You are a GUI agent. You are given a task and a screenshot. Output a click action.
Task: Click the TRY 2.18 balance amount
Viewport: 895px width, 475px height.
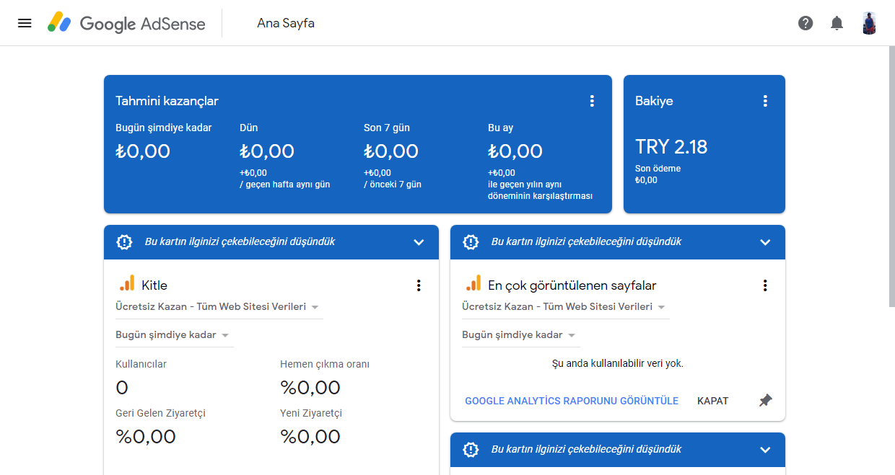(x=671, y=147)
